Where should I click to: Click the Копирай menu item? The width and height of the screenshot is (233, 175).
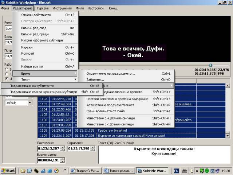pos(45,53)
